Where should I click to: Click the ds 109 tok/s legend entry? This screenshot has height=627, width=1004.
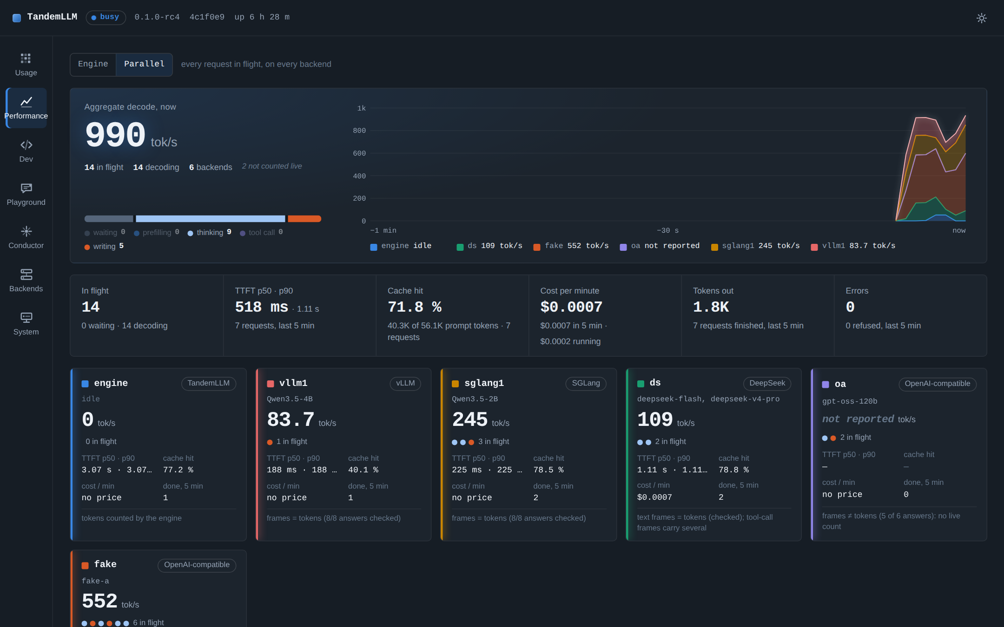(489, 246)
